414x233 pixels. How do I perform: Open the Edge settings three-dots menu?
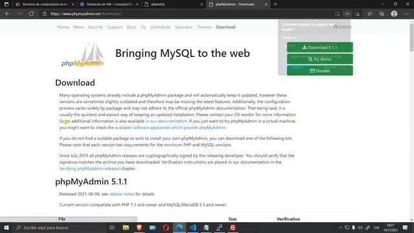[x=406, y=14]
